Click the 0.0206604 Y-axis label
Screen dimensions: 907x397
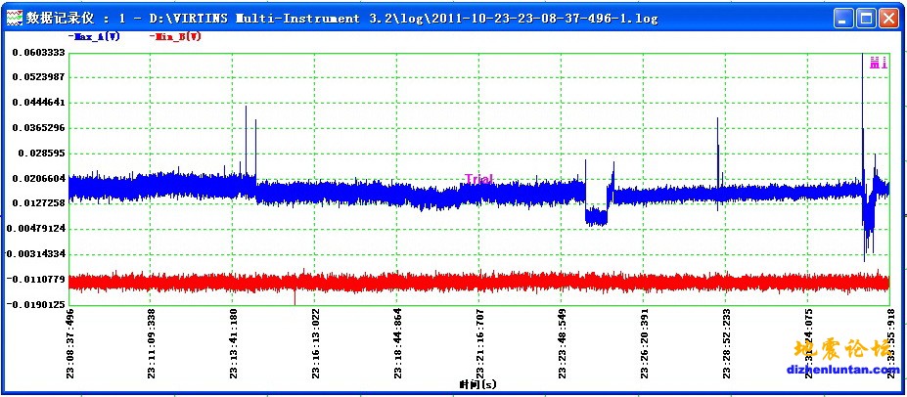point(39,178)
